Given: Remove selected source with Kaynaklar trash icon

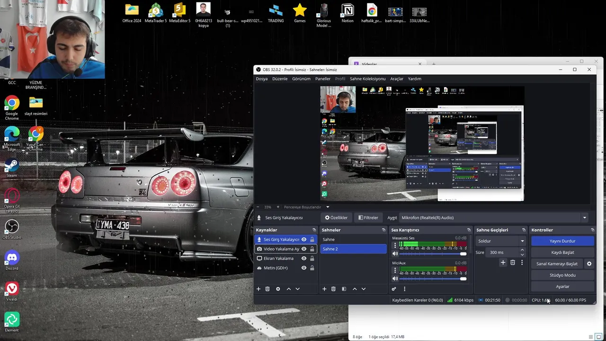Looking at the screenshot, I should pyautogui.click(x=267, y=289).
